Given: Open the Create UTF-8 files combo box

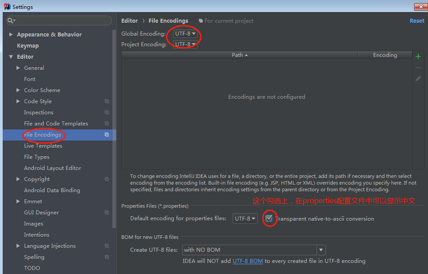Looking at the screenshot, I should pyautogui.click(x=254, y=250).
